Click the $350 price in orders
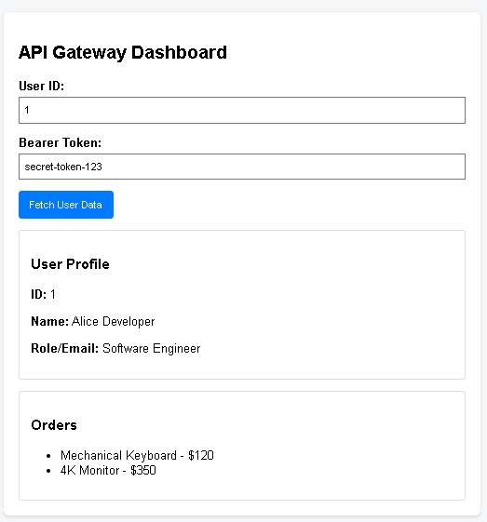 (143, 470)
